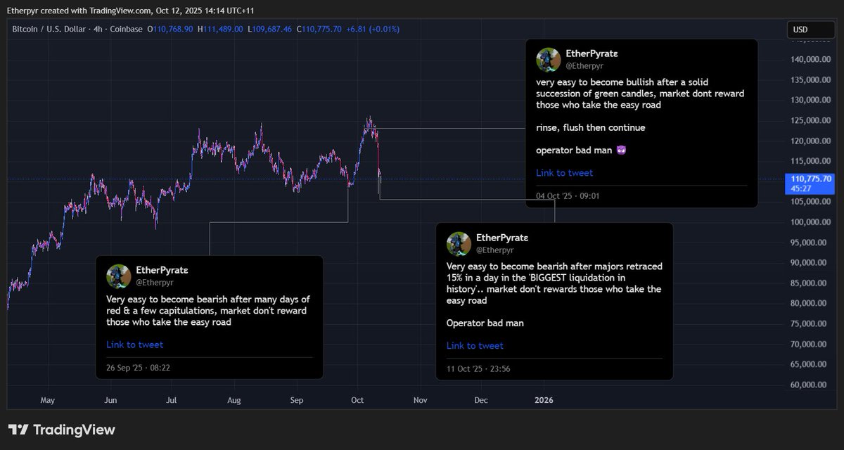Screen dimensions: 844x450
Task: Click the purple devil emoji in the bullish tweet
Action: [x=620, y=150]
